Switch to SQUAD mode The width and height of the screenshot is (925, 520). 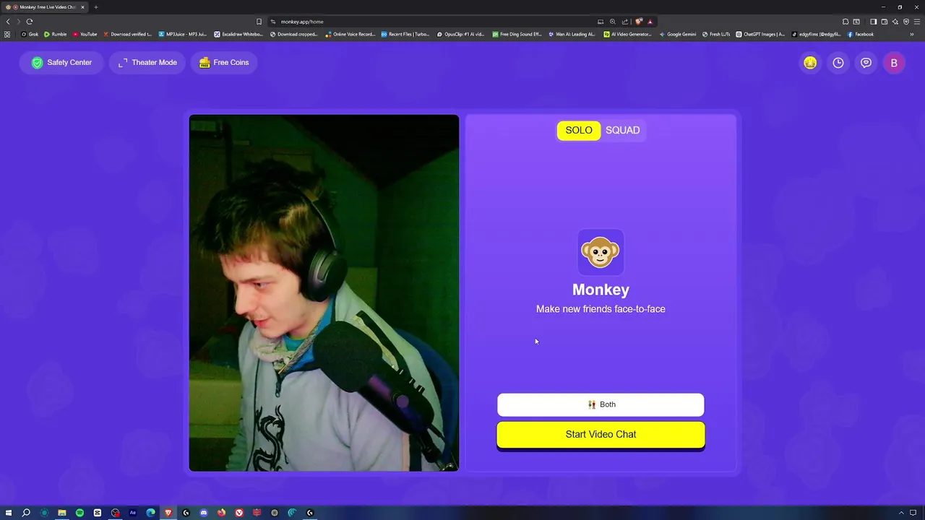tap(622, 130)
